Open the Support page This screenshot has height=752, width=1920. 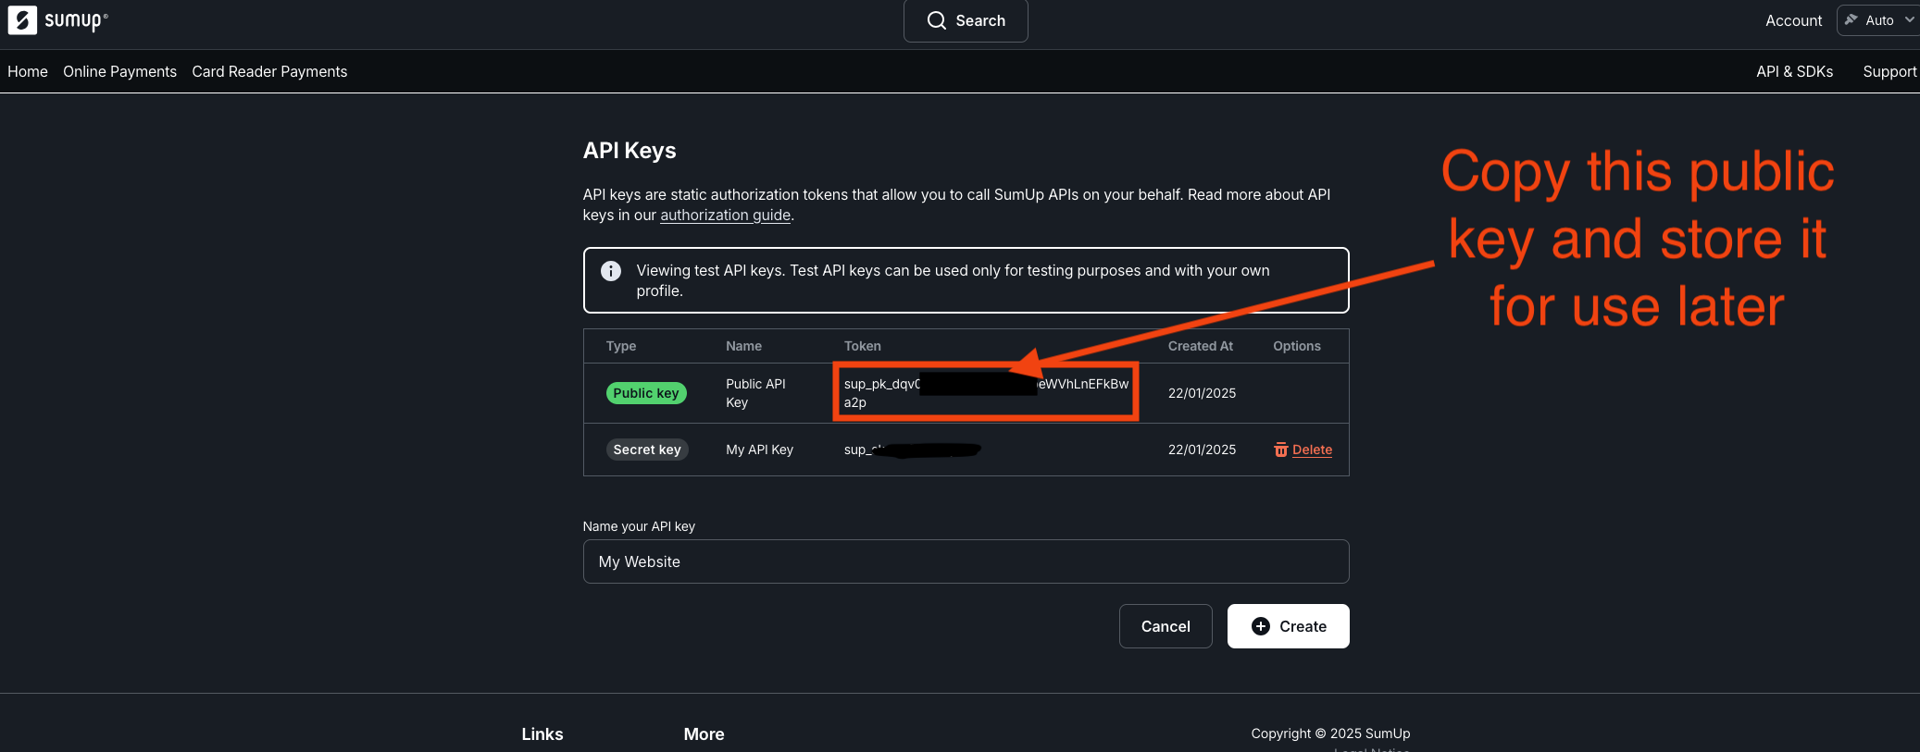1889,71
